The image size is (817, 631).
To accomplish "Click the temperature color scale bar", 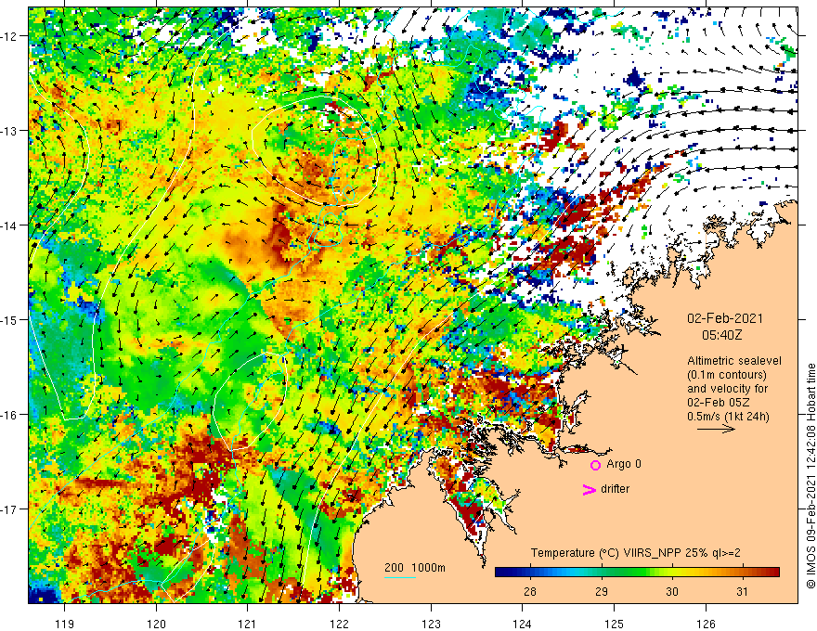I will coord(637,572).
